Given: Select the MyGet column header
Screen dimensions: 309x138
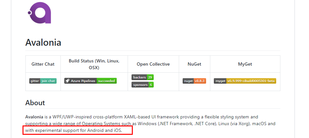Looking at the screenshot, I should [x=245, y=64].
